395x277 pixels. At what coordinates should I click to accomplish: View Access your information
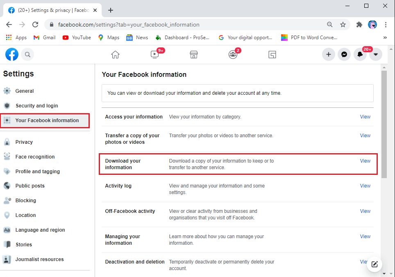click(365, 117)
